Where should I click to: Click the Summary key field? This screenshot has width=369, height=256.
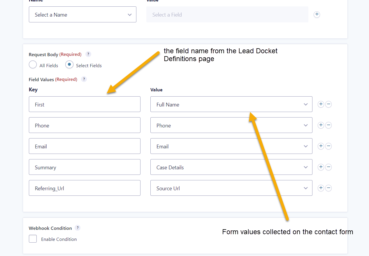pos(85,167)
